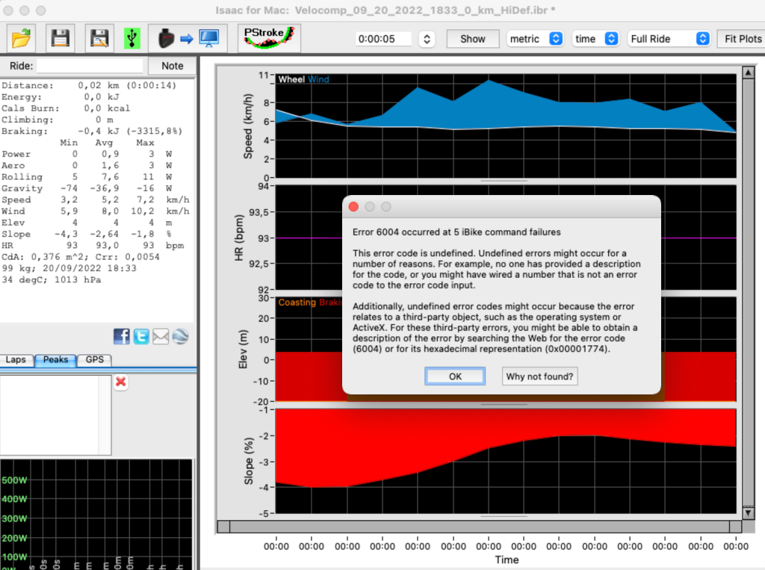The height and width of the screenshot is (570, 765).
Task: Click the Elev (m) axis label
Action: [x=243, y=350]
